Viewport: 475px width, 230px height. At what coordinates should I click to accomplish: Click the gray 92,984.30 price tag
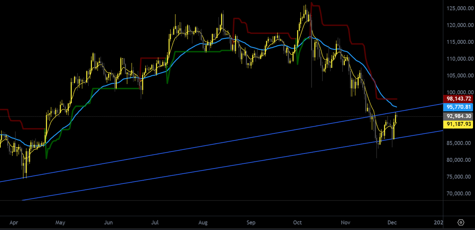click(458, 116)
